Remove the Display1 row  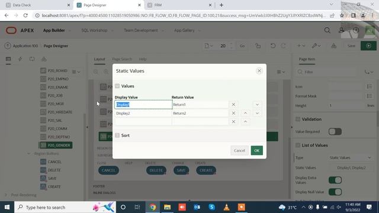233,105
